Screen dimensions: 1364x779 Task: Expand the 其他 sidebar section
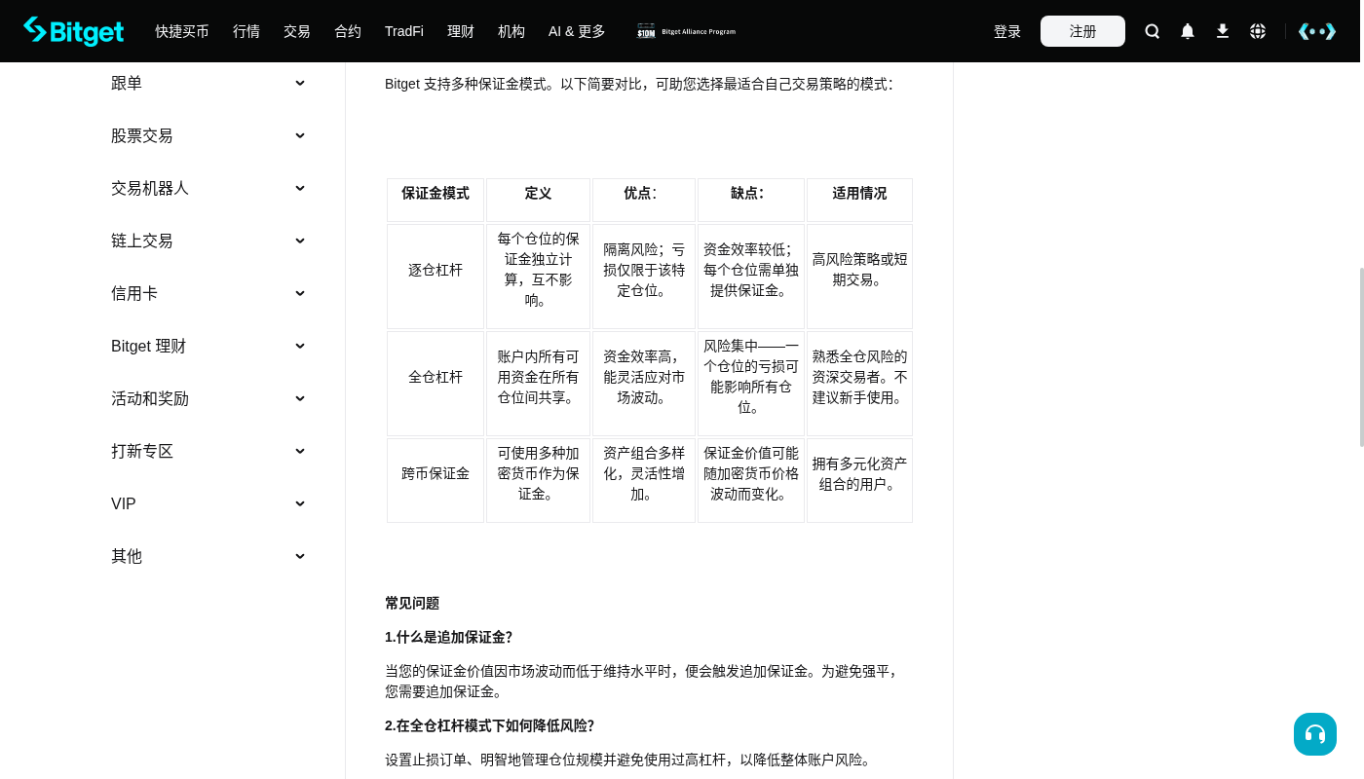(208, 557)
